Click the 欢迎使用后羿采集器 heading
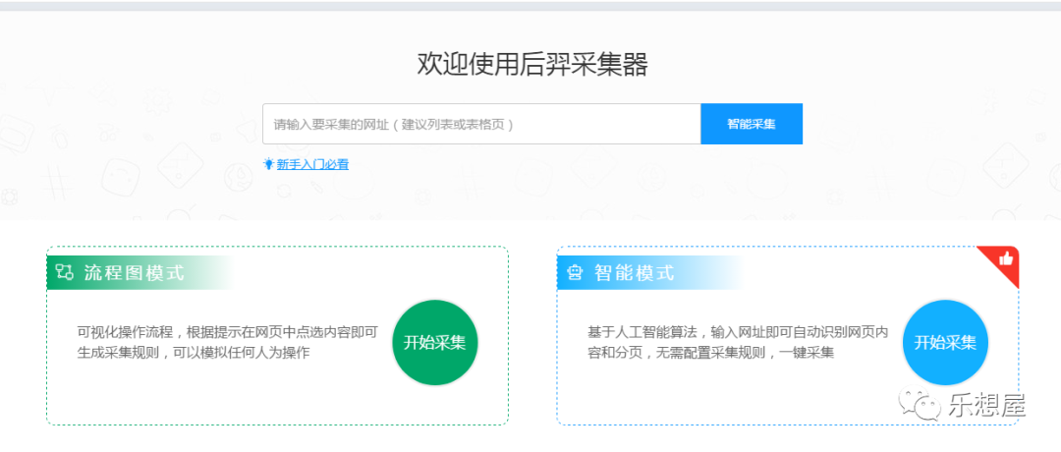This screenshot has width=1061, height=452. (x=532, y=64)
